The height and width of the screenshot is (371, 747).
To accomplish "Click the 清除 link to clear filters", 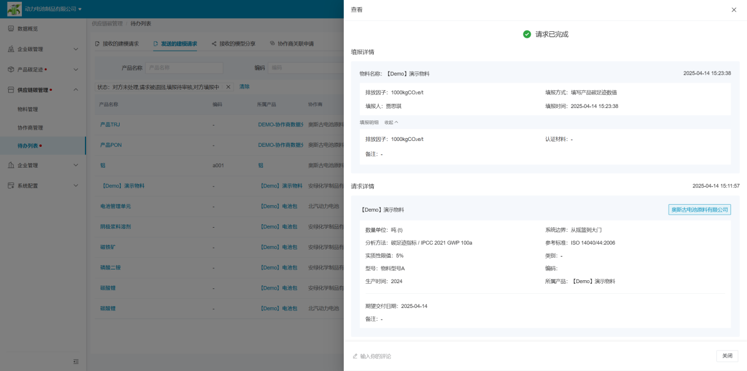I will click(244, 87).
